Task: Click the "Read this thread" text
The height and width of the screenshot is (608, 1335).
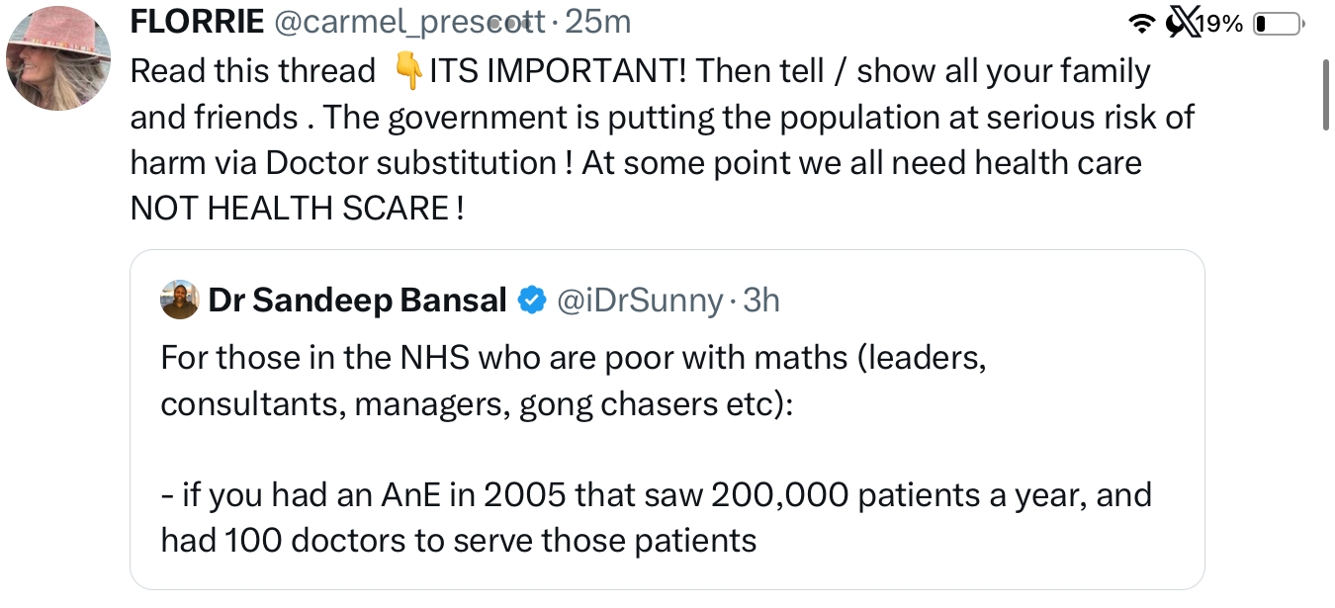Action: (253, 71)
